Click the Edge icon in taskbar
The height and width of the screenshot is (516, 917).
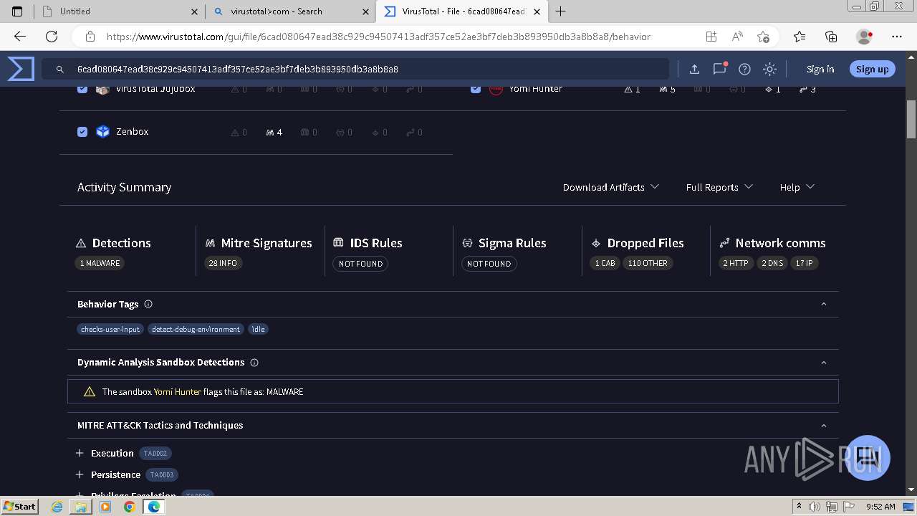click(153, 507)
